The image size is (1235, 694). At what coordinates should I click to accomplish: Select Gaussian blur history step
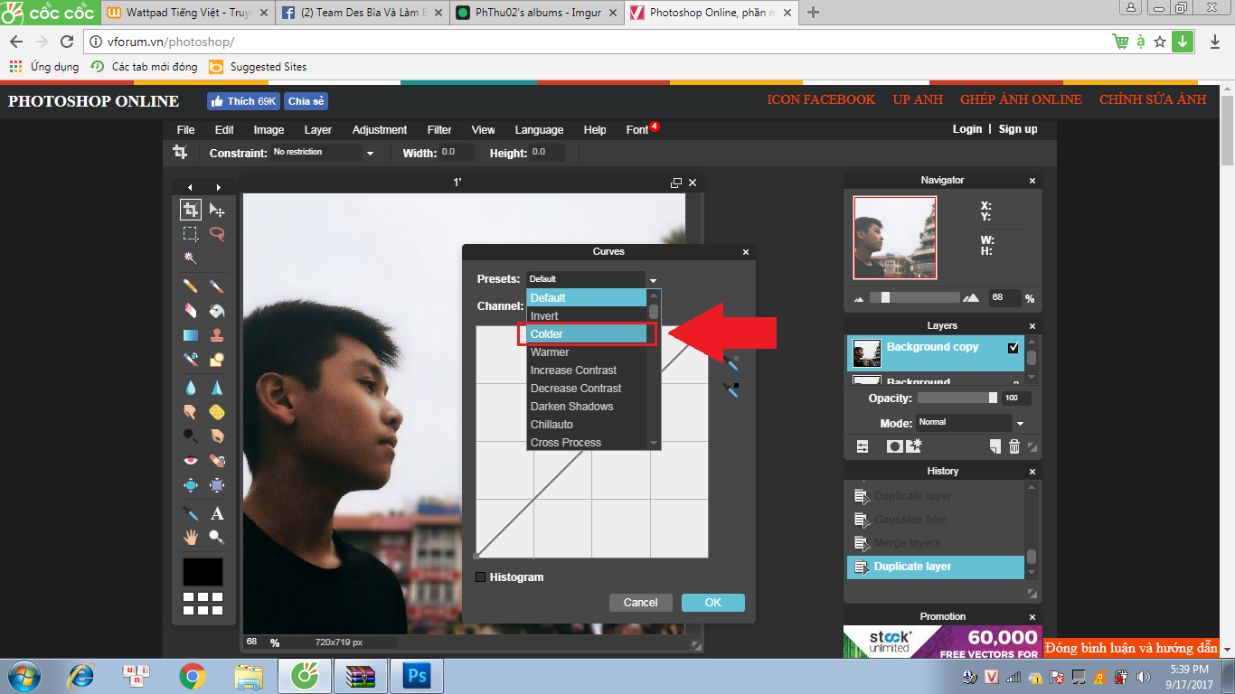[x=911, y=520]
